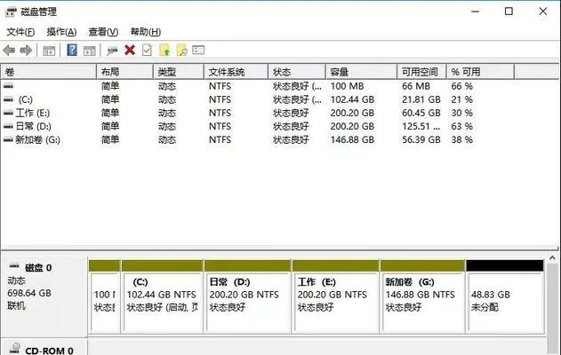Sort by the % 可用 column header
The height and width of the screenshot is (355, 561).
480,72
